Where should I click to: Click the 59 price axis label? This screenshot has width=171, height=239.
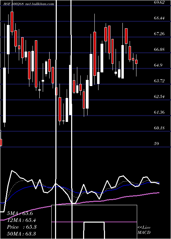tap(157, 144)
